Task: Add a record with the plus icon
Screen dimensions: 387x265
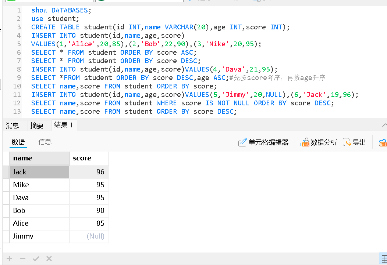Action: [x=9, y=259]
